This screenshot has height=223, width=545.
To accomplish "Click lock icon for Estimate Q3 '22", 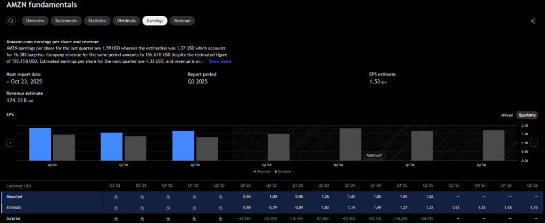I will click(x=142, y=208).
